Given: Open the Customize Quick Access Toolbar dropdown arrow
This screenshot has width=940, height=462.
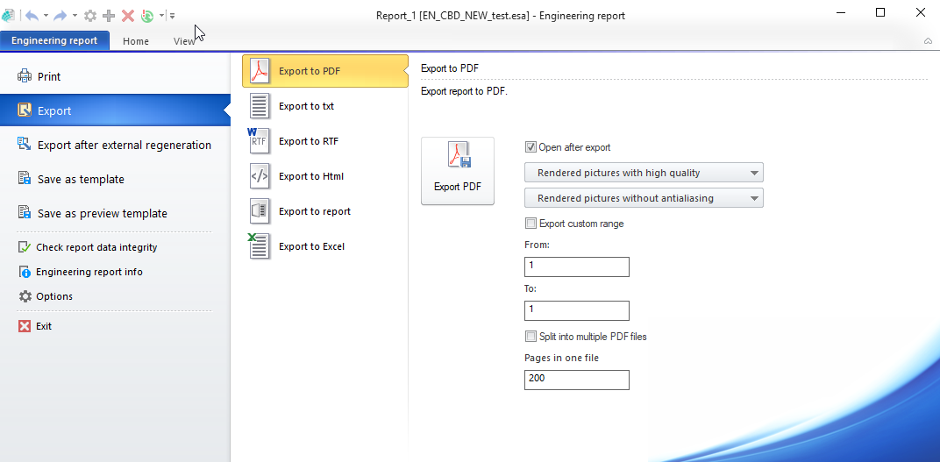Looking at the screenshot, I should click(x=173, y=16).
